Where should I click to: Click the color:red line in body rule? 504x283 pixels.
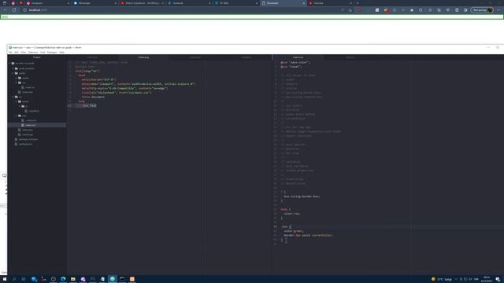292,214
